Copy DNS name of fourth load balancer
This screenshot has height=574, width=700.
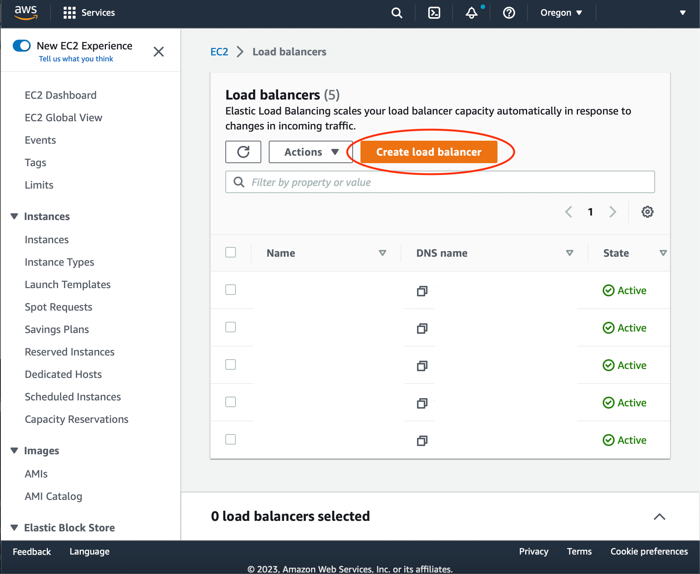click(x=422, y=403)
